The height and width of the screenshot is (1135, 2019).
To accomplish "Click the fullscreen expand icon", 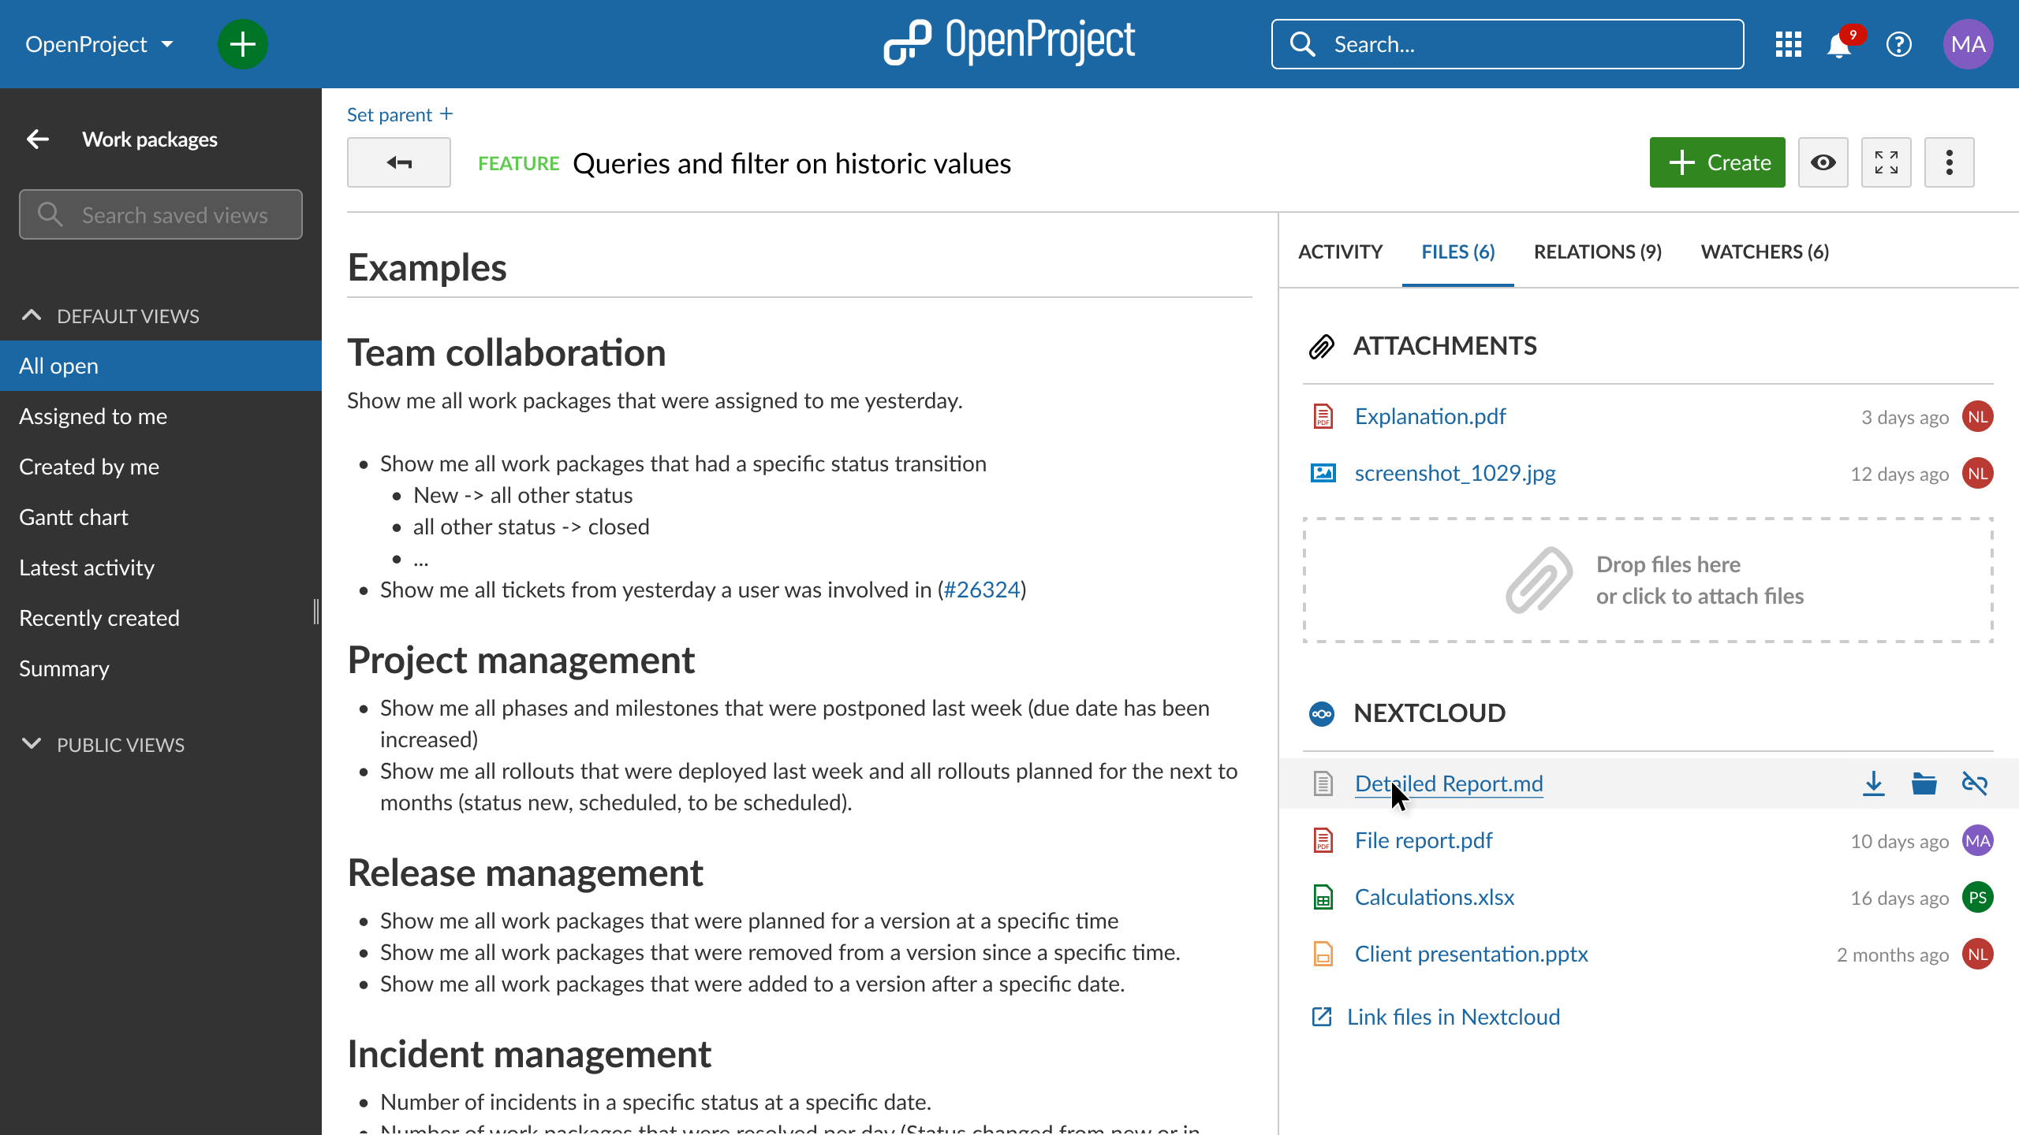I will coord(1886,162).
